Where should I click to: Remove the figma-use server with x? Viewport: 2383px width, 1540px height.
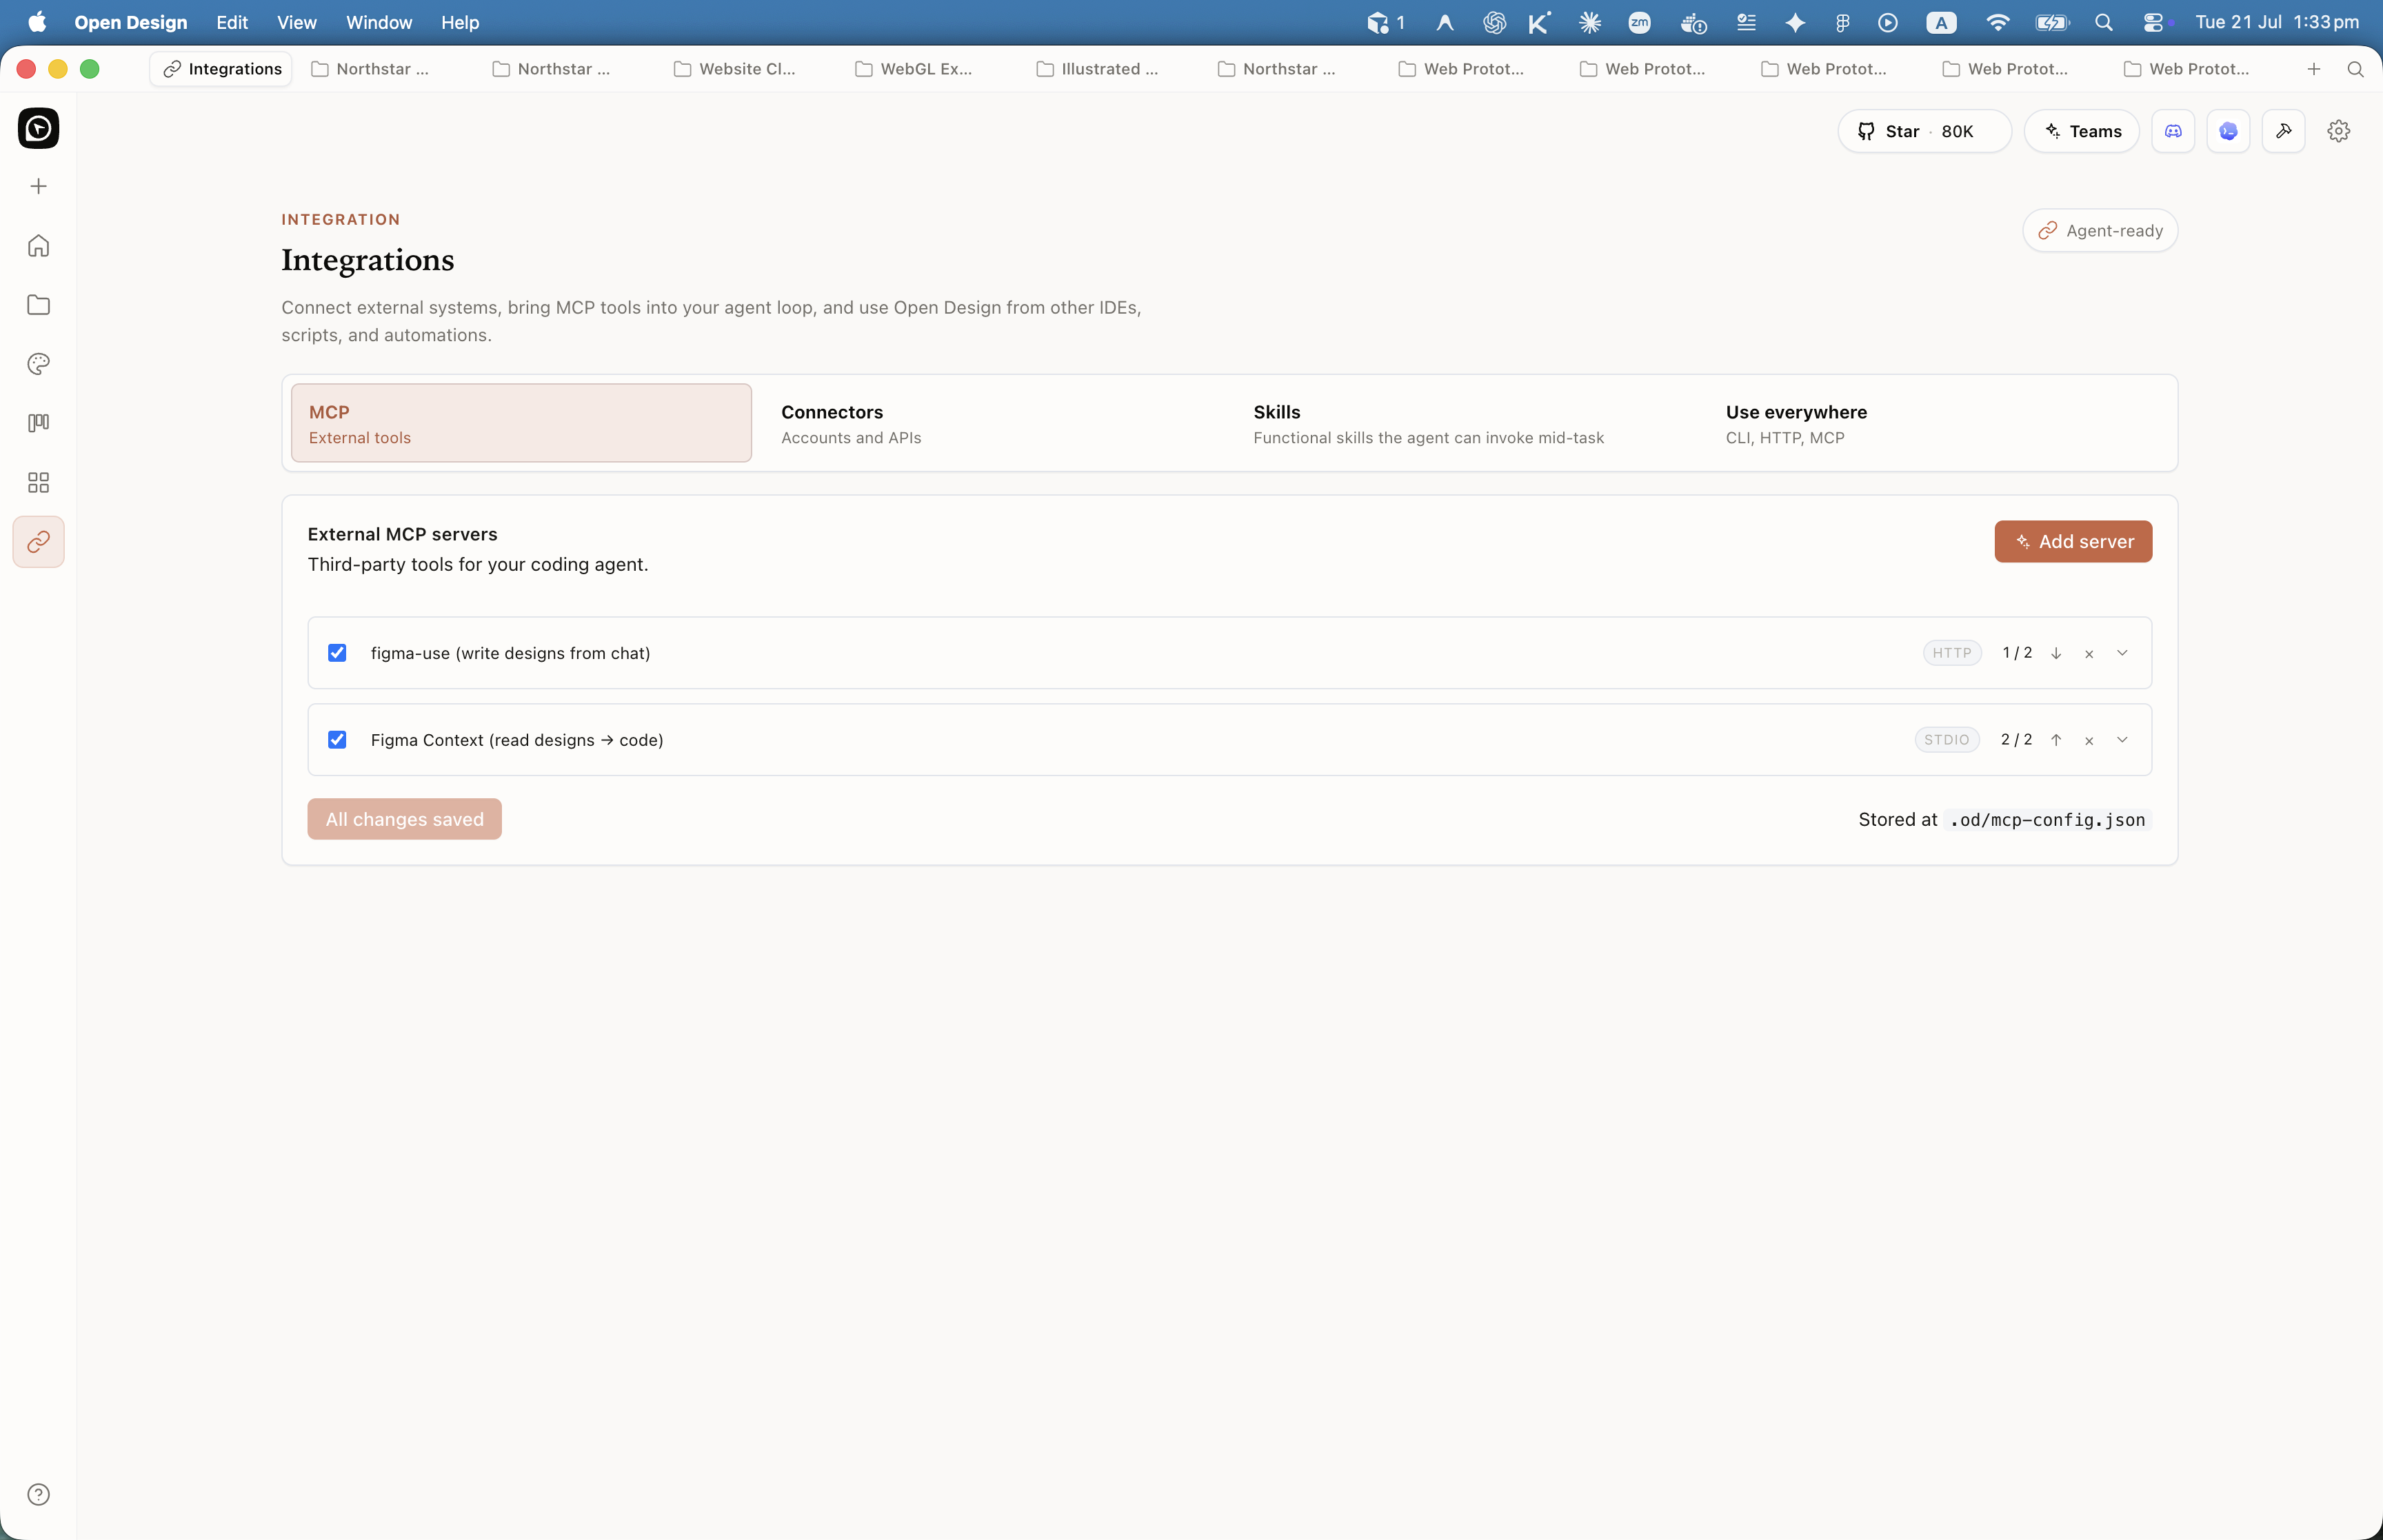click(x=2089, y=654)
